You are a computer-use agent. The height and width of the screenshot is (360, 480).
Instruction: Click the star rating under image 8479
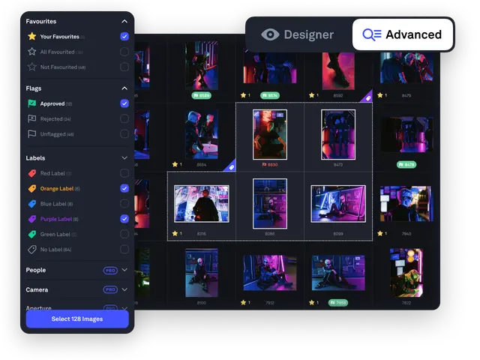click(382, 95)
